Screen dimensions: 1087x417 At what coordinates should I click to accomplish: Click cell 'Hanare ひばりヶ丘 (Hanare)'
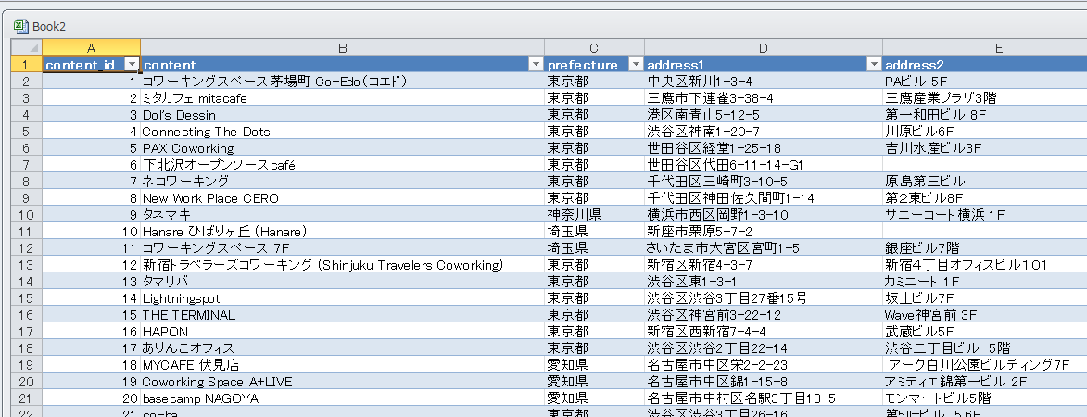coord(343,231)
